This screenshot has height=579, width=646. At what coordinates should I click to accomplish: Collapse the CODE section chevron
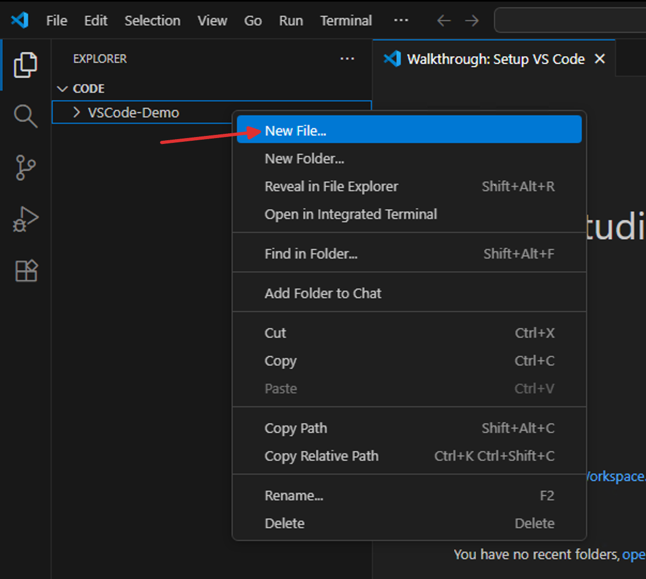(x=63, y=89)
